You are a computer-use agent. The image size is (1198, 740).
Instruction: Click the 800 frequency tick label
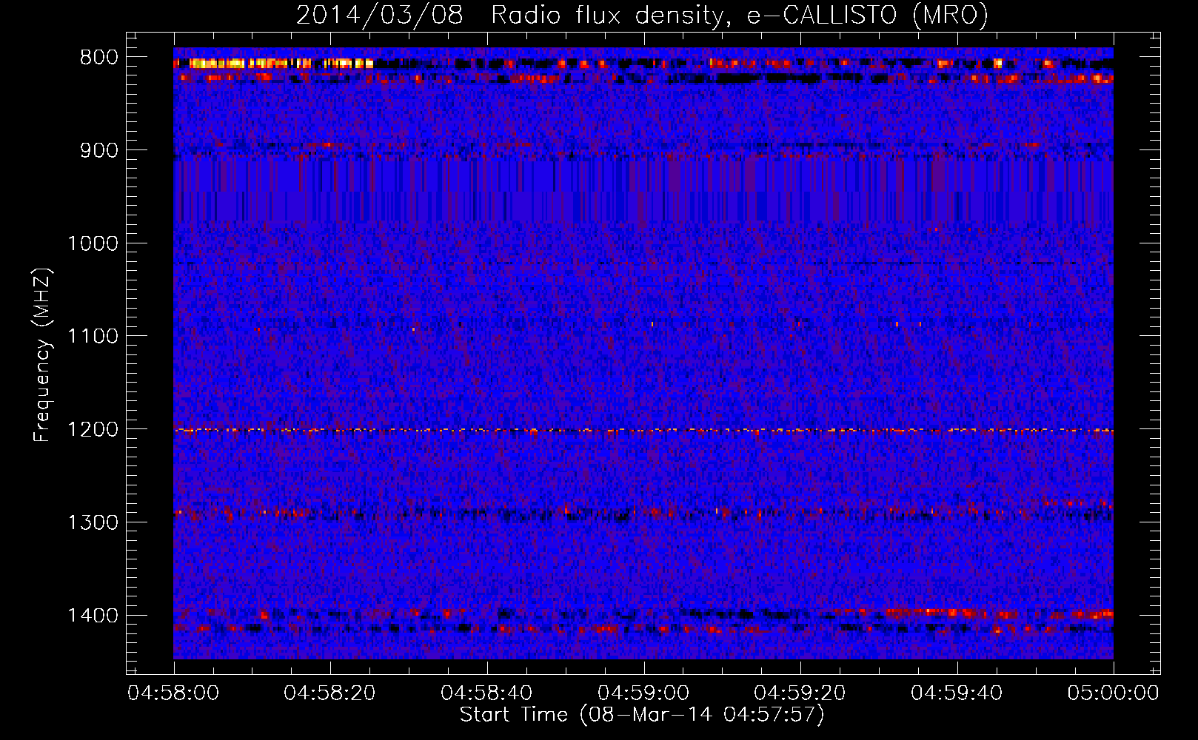tap(99, 58)
